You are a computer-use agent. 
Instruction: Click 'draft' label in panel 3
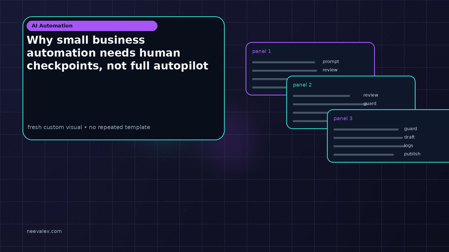(x=409, y=137)
